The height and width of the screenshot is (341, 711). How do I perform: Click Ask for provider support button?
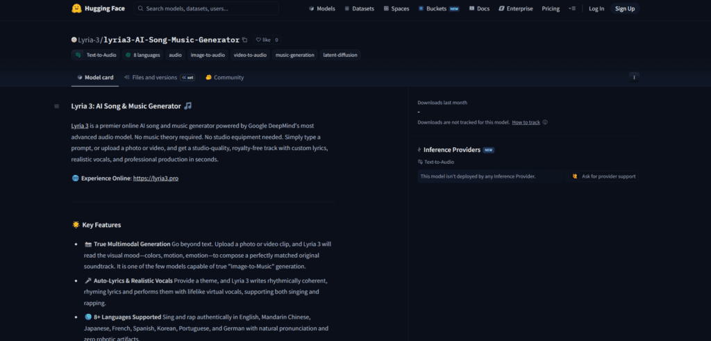click(x=604, y=176)
